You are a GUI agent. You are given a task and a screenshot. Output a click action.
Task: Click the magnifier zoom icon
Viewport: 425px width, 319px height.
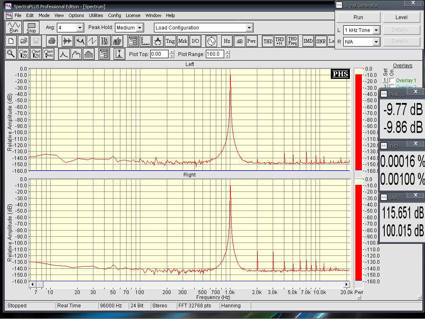[11, 54]
